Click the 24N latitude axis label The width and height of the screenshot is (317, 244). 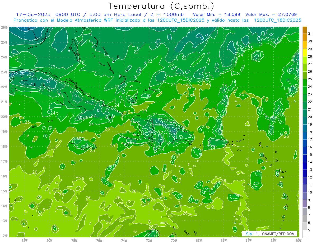[x=4, y=57]
